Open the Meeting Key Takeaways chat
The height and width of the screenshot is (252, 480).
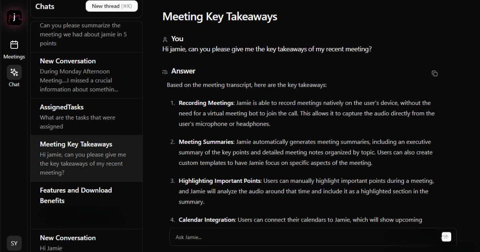[86, 158]
